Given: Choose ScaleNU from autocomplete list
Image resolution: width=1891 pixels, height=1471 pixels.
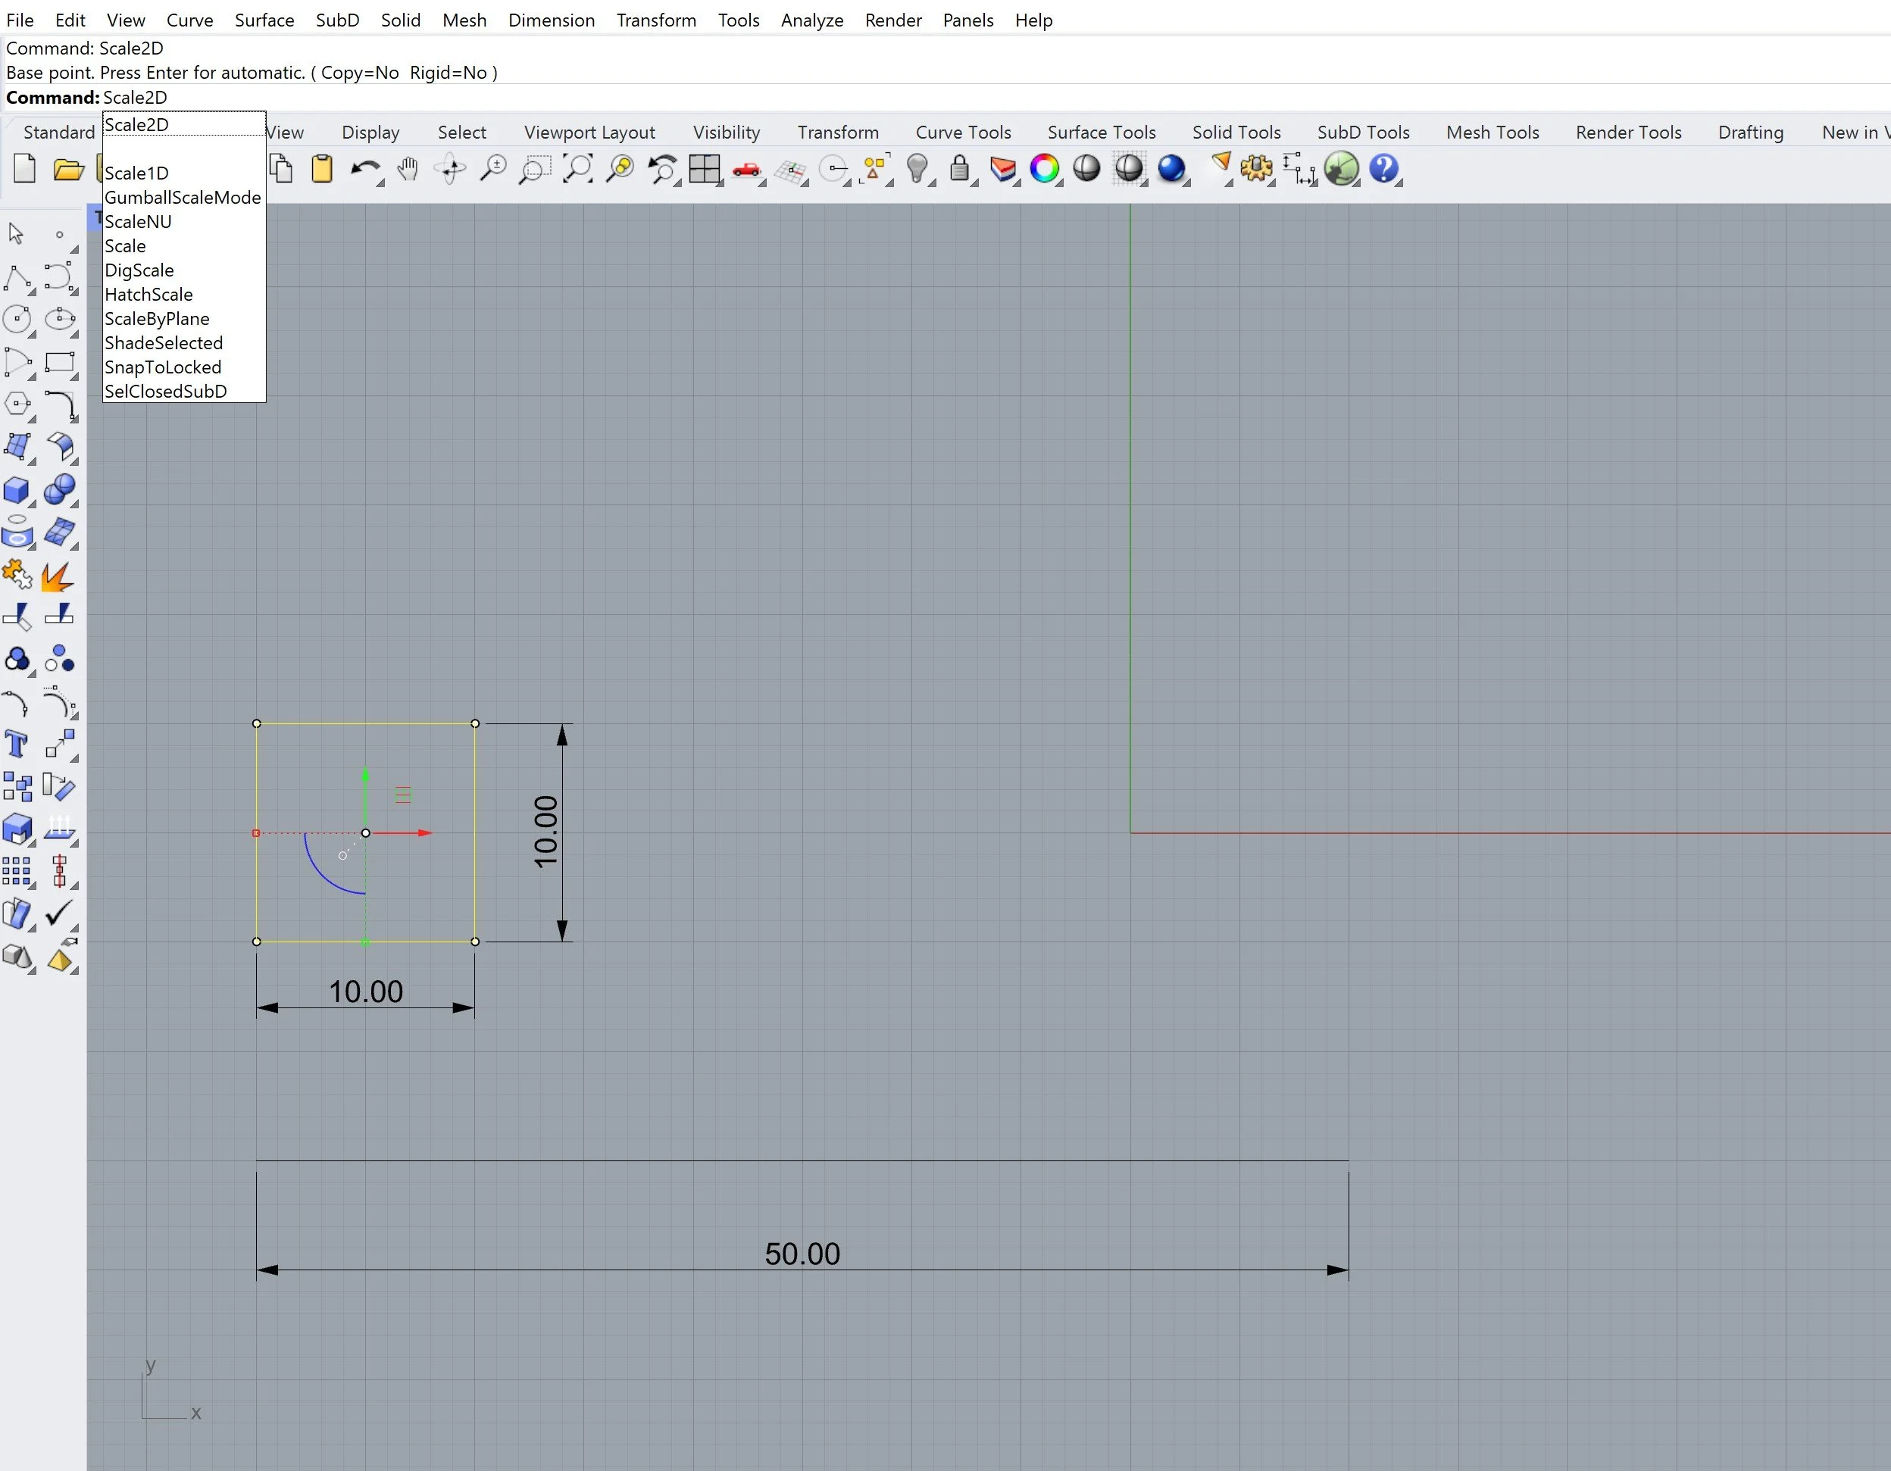Looking at the screenshot, I should coord(139,222).
